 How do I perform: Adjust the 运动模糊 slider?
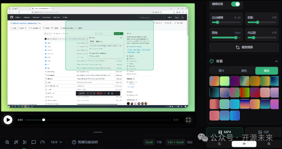click(x=226, y=22)
